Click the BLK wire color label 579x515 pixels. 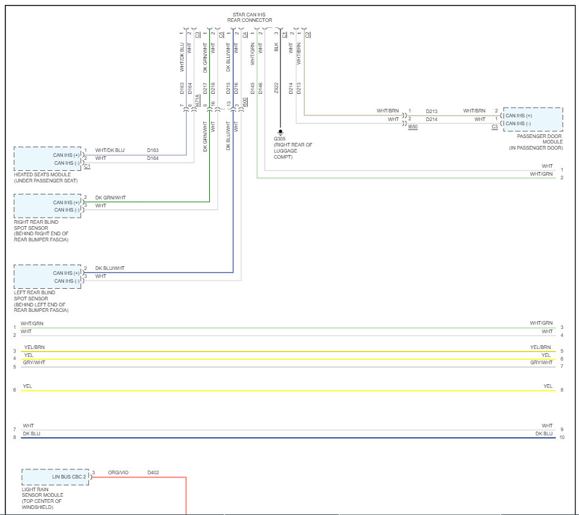tap(276, 47)
